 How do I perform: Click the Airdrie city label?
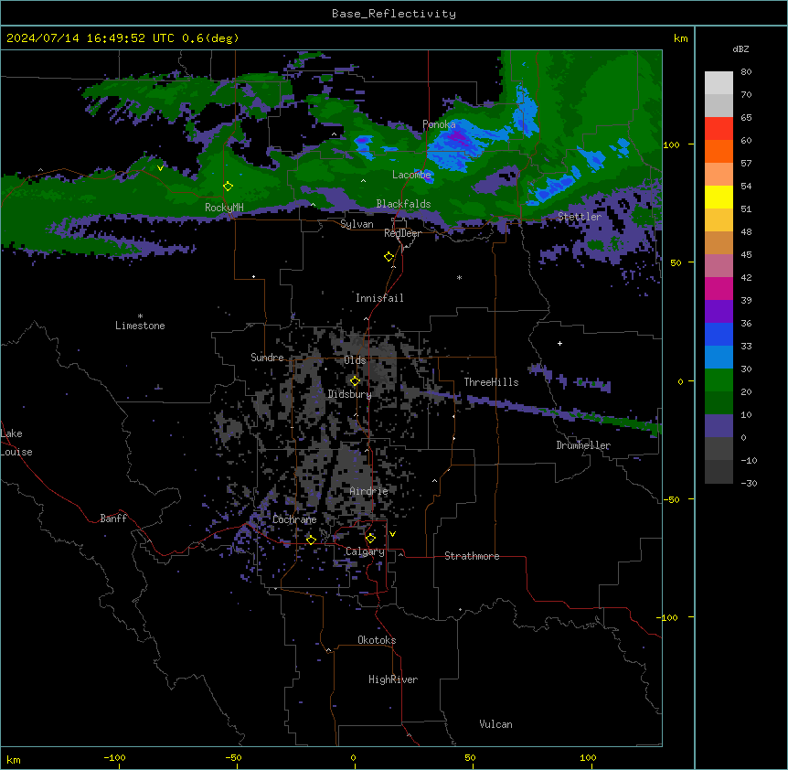point(368,491)
